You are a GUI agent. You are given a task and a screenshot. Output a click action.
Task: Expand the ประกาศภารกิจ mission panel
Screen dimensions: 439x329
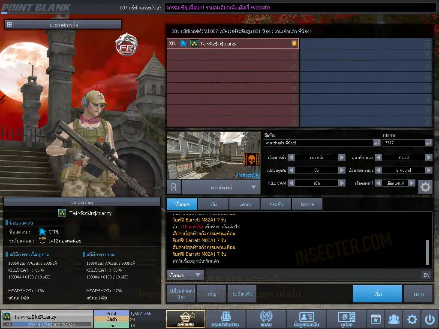point(9,25)
